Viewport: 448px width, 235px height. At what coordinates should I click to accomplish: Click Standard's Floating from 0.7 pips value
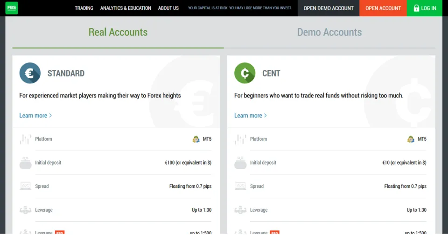[190, 186]
